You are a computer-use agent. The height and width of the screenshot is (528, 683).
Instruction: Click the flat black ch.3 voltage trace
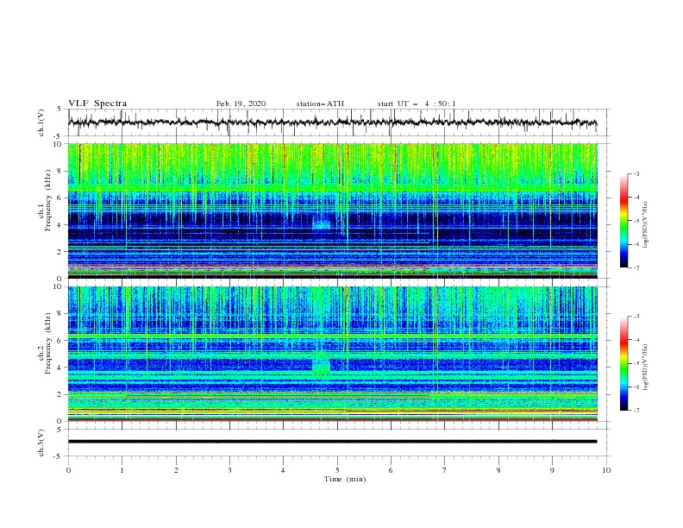point(332,442)
